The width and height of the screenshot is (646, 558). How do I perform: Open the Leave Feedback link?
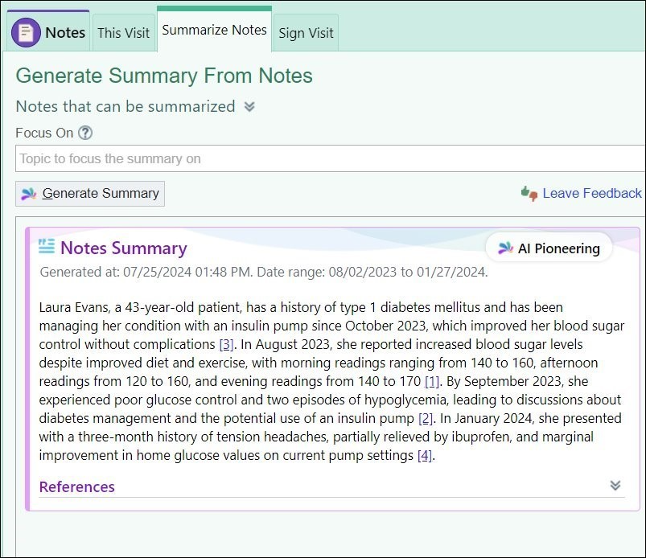coord(591,193)
